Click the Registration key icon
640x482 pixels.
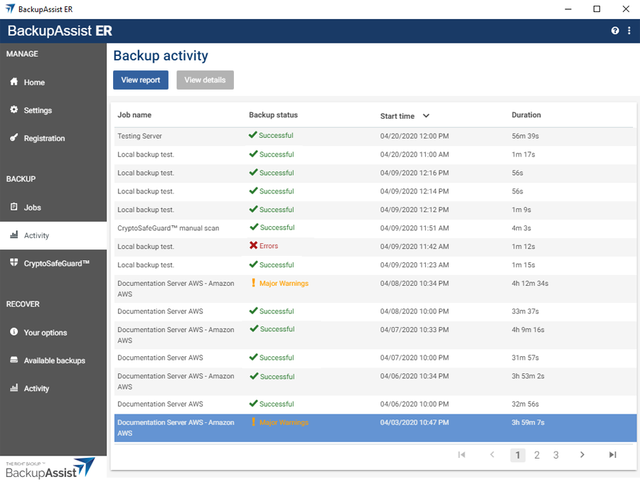pyautogui.click(x=14, y=137)
